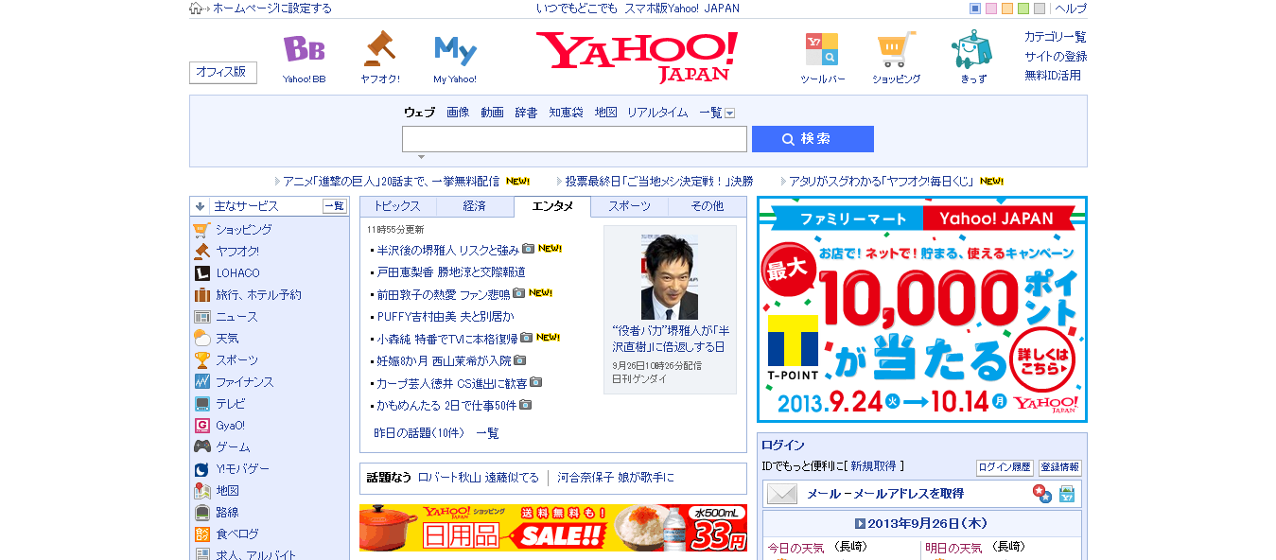
Task: Click the 検索 search button
Action: [x=813, y=139]
